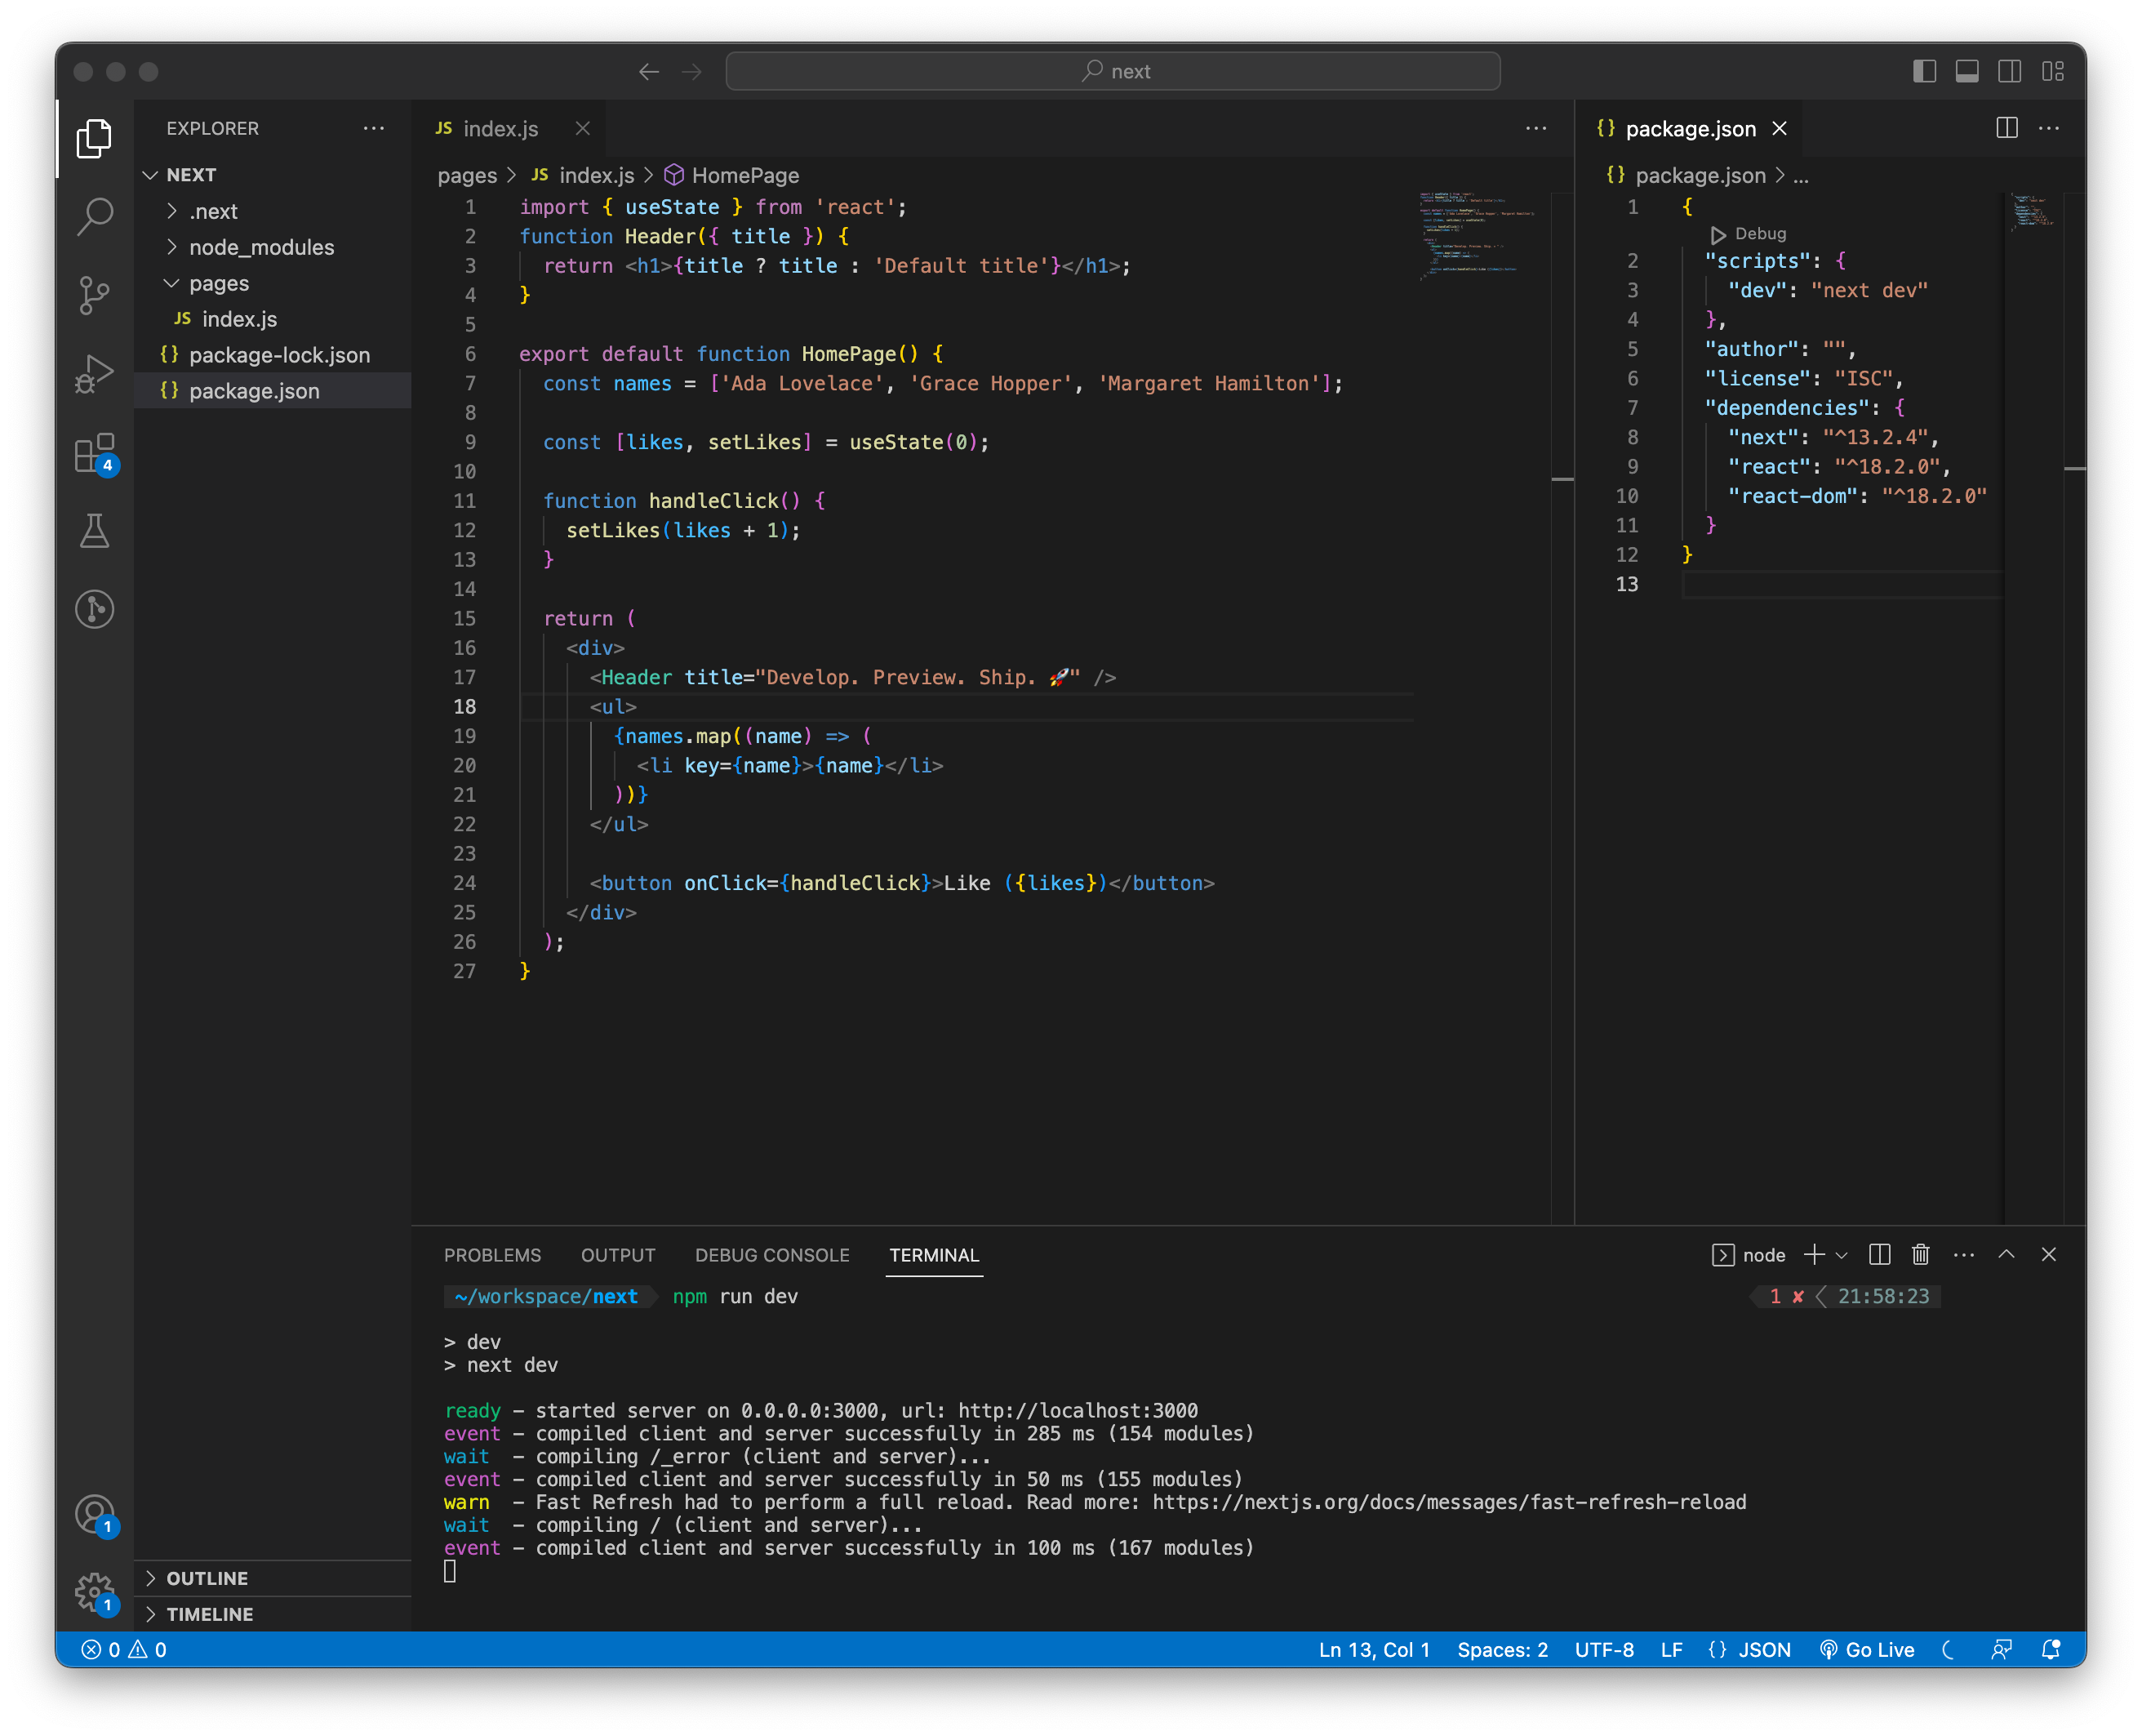Open the Source Control view
The width and height of the screenshot is (2142, 1736).
pos(95,295)
